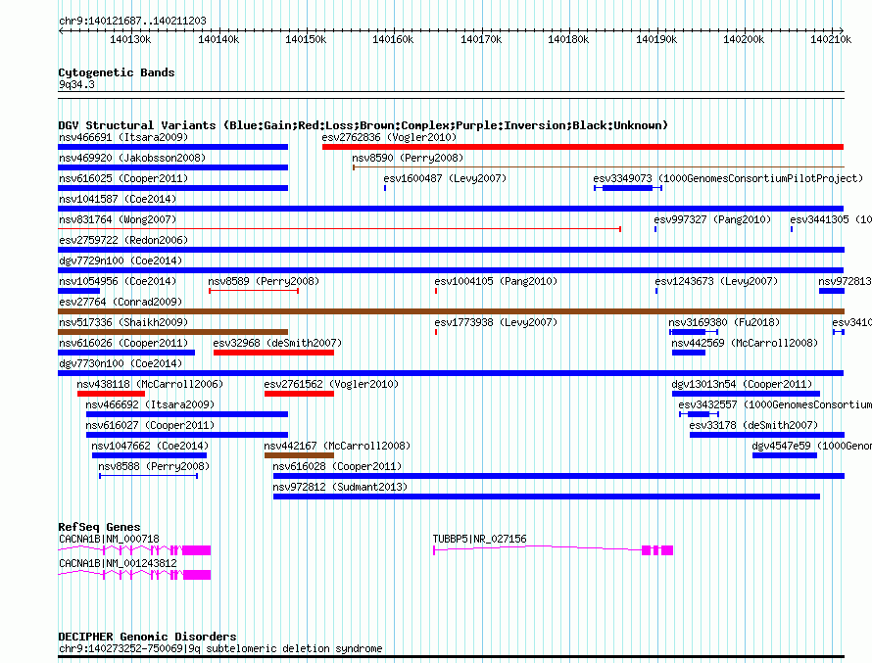872x663 pixels.
Task: Click the DGV Structural Variants track title
Action: (x=363, y=125)
